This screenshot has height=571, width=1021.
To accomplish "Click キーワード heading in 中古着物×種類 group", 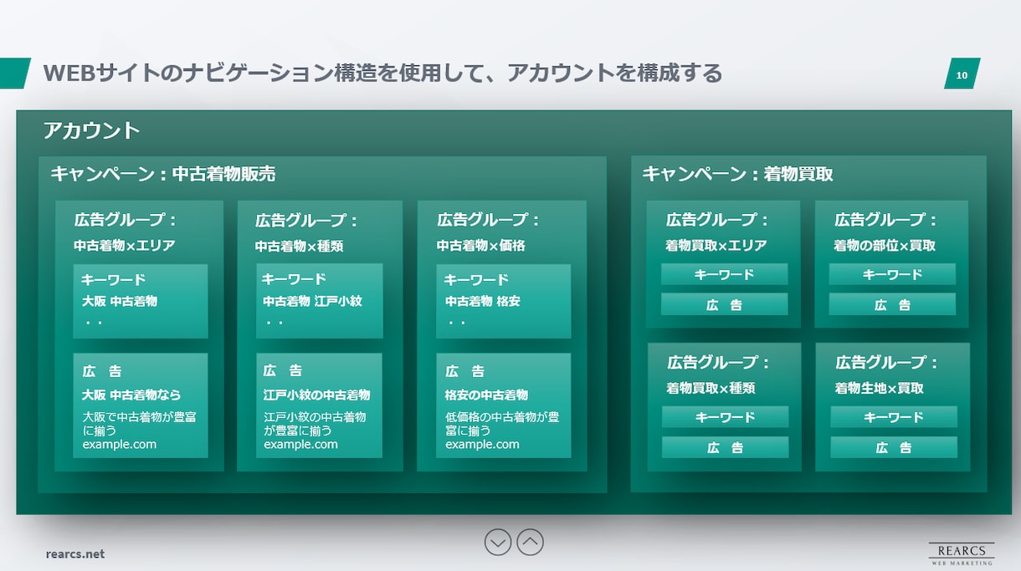I will pos(295,279).
